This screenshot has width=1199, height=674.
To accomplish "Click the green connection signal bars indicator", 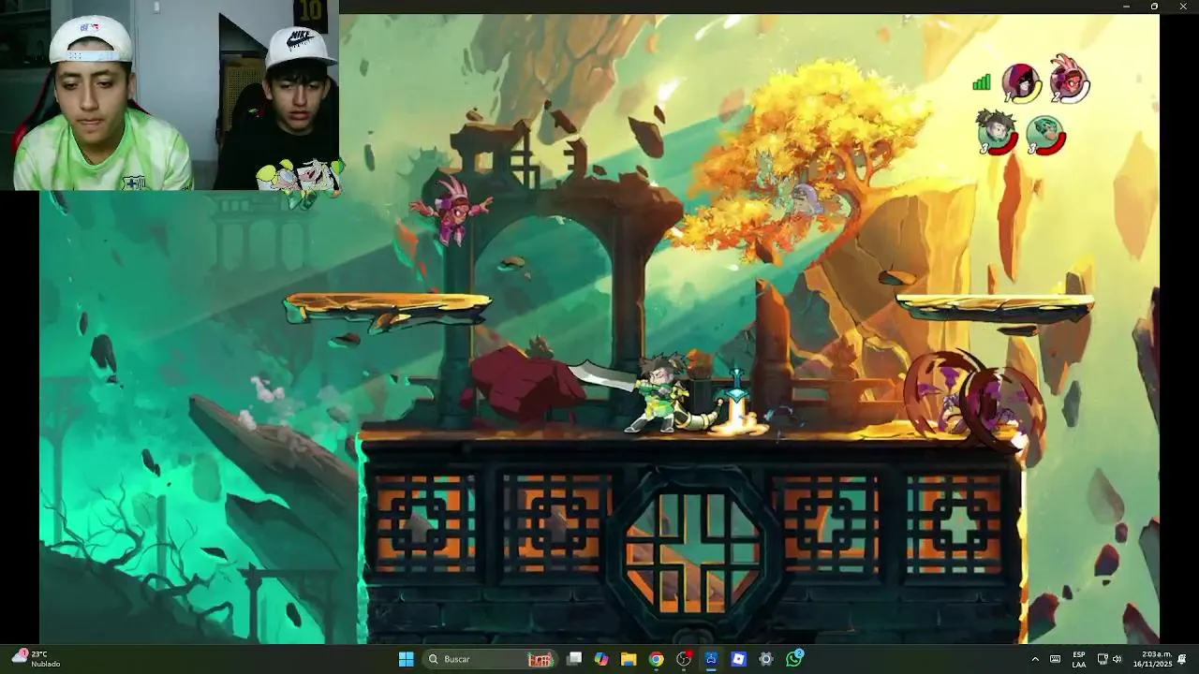I will 981,82.
